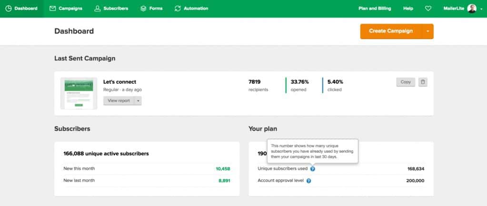Click the Unique subscribers used label

283,168
